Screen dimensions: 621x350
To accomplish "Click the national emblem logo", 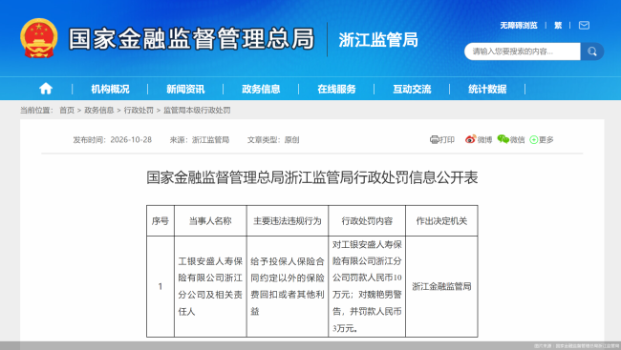I will point(39,38).
